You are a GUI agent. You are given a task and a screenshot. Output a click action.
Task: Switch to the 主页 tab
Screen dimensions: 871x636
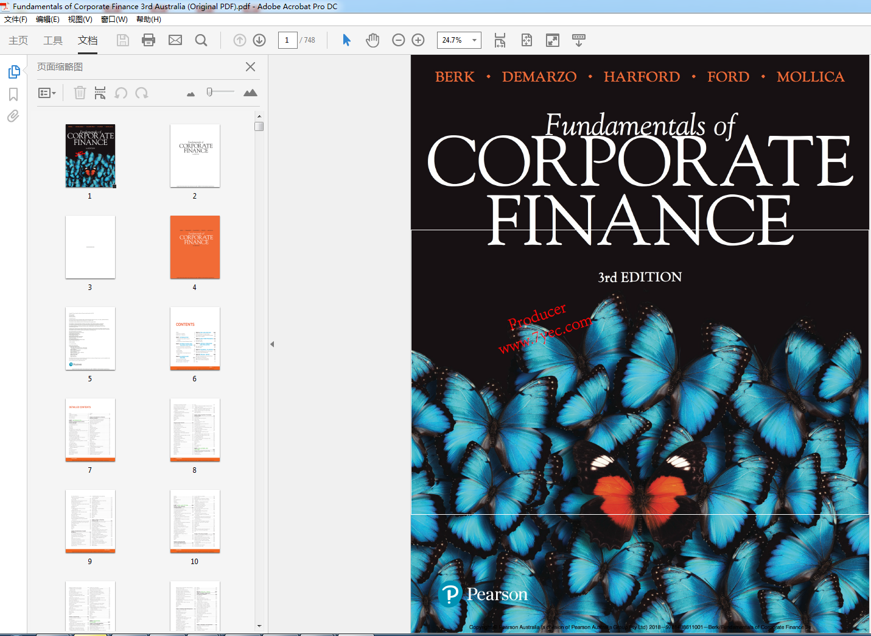(18, 40)
